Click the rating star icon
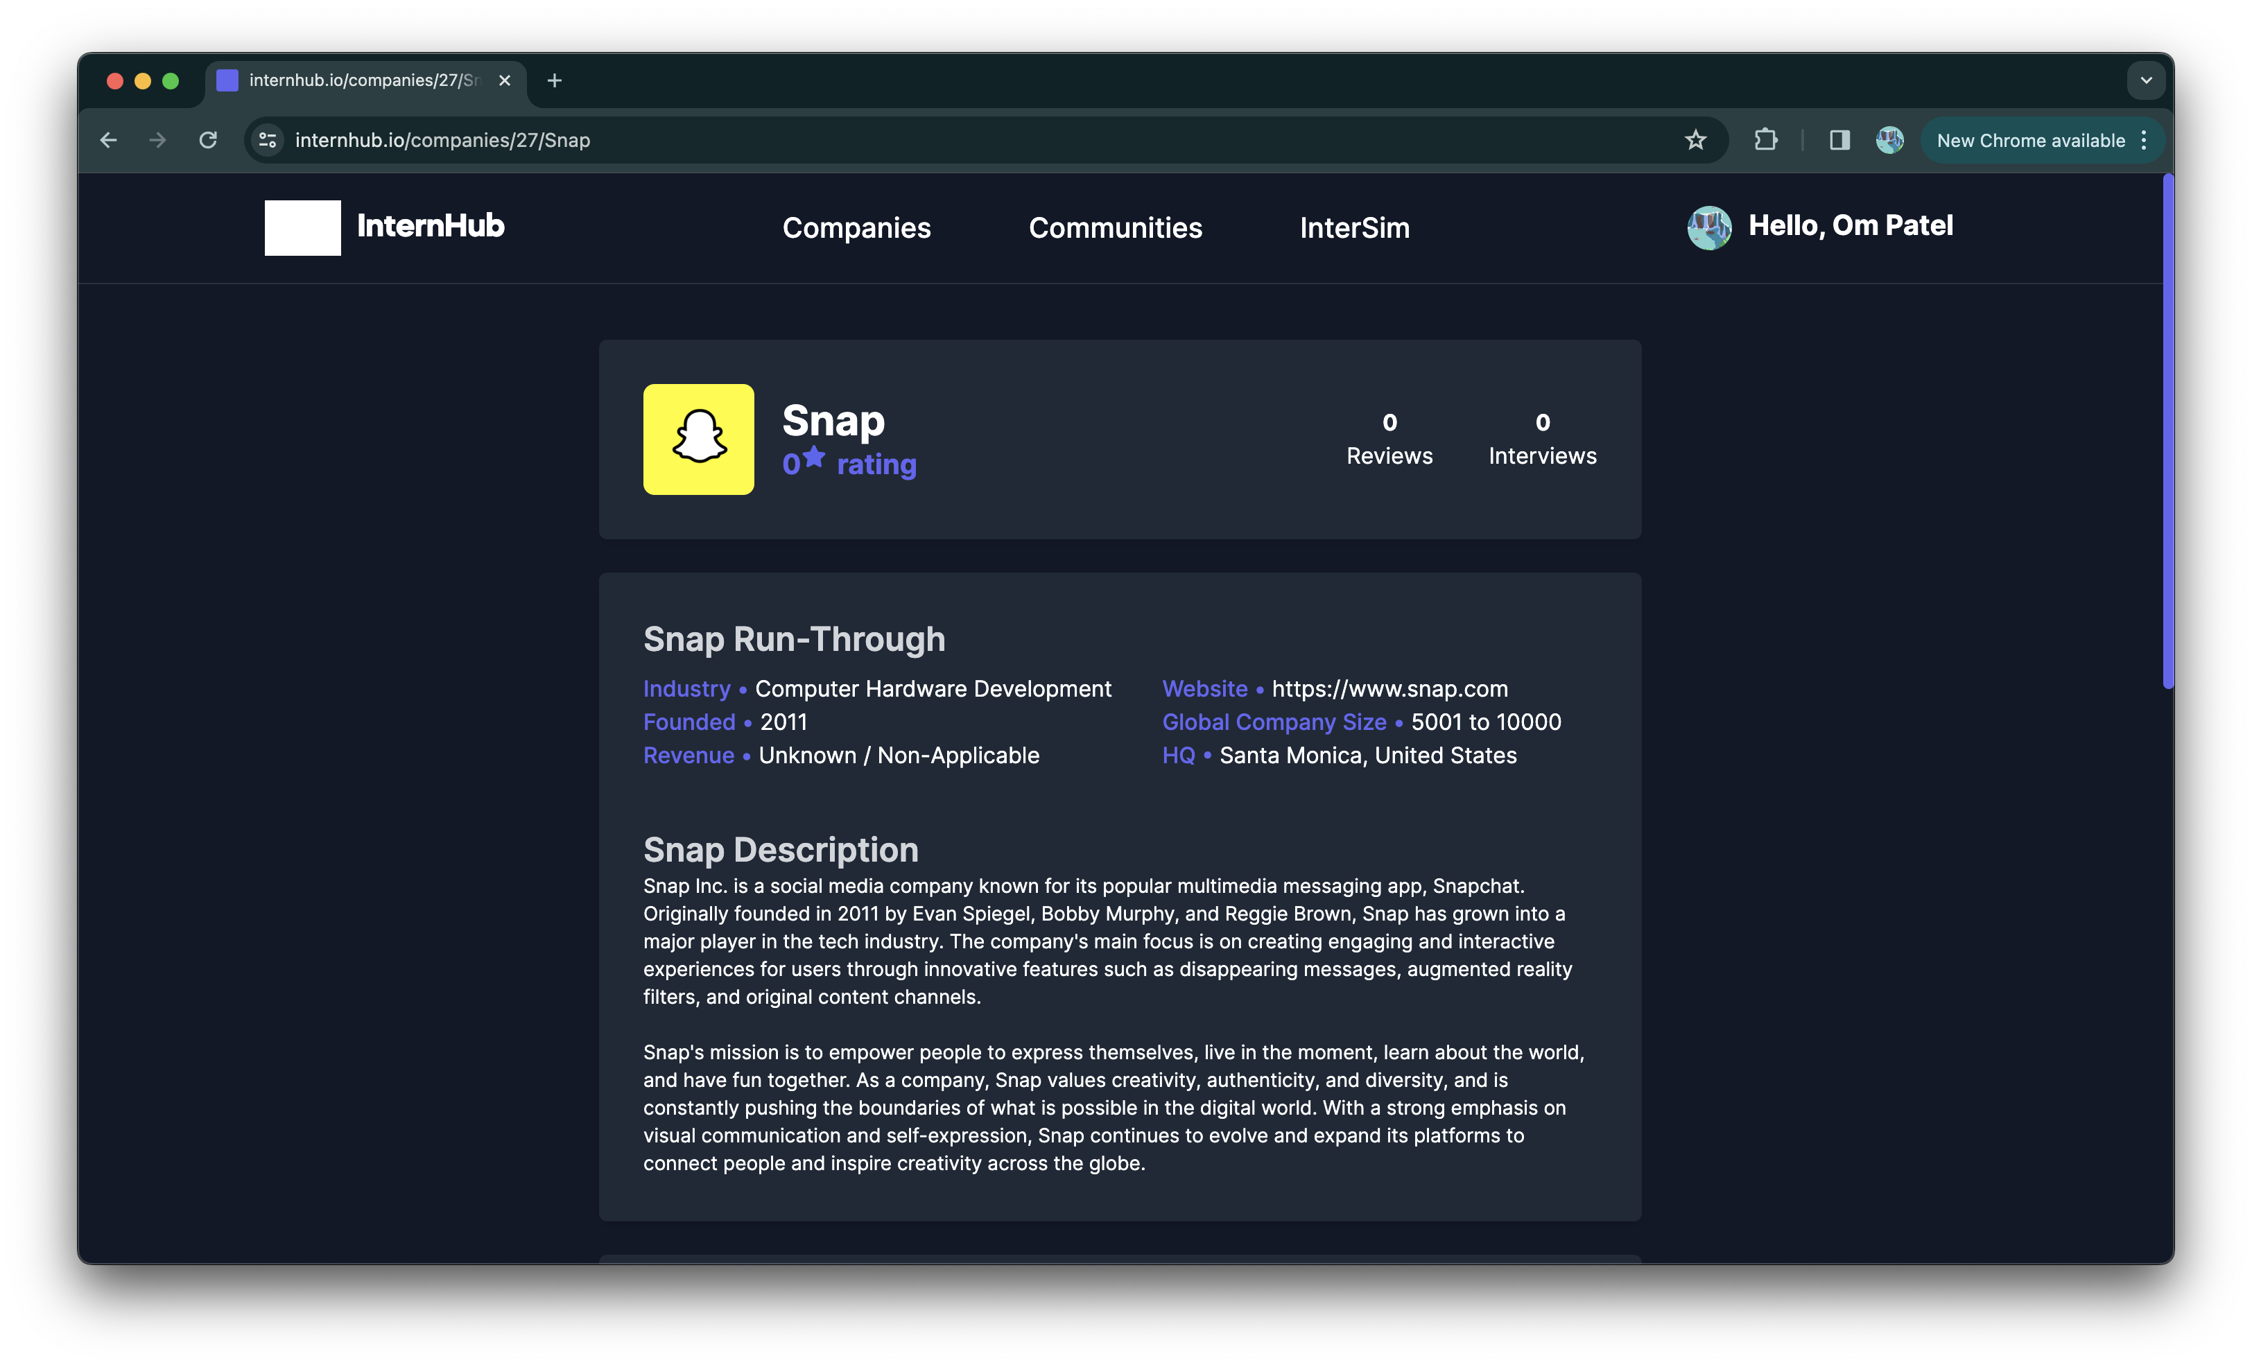This screenshot has height=1367, width=2252. (x=814, y=456)
